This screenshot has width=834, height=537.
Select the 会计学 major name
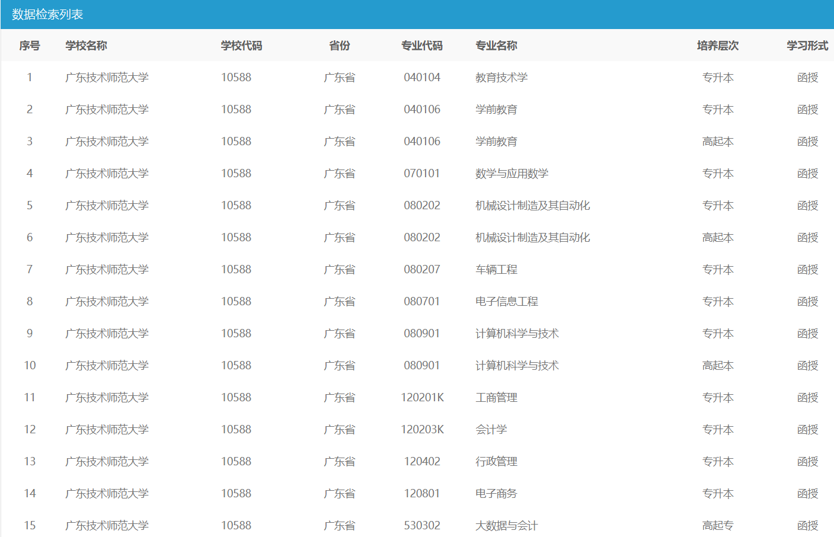(x=491, y=430)
